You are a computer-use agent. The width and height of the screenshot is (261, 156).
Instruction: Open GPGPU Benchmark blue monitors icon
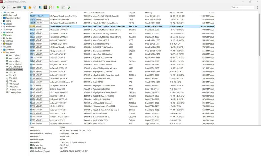[x=24, y=7]
